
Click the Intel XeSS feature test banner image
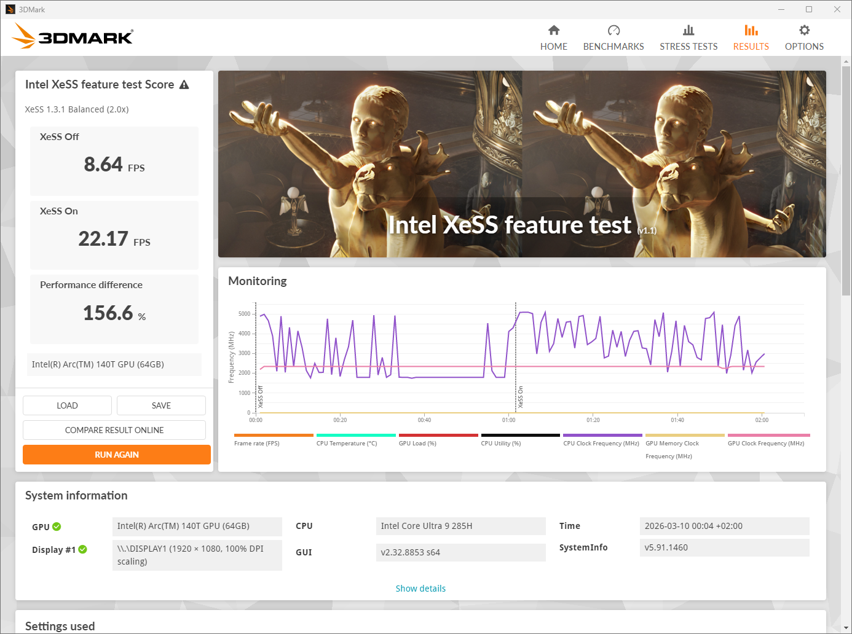521,164
